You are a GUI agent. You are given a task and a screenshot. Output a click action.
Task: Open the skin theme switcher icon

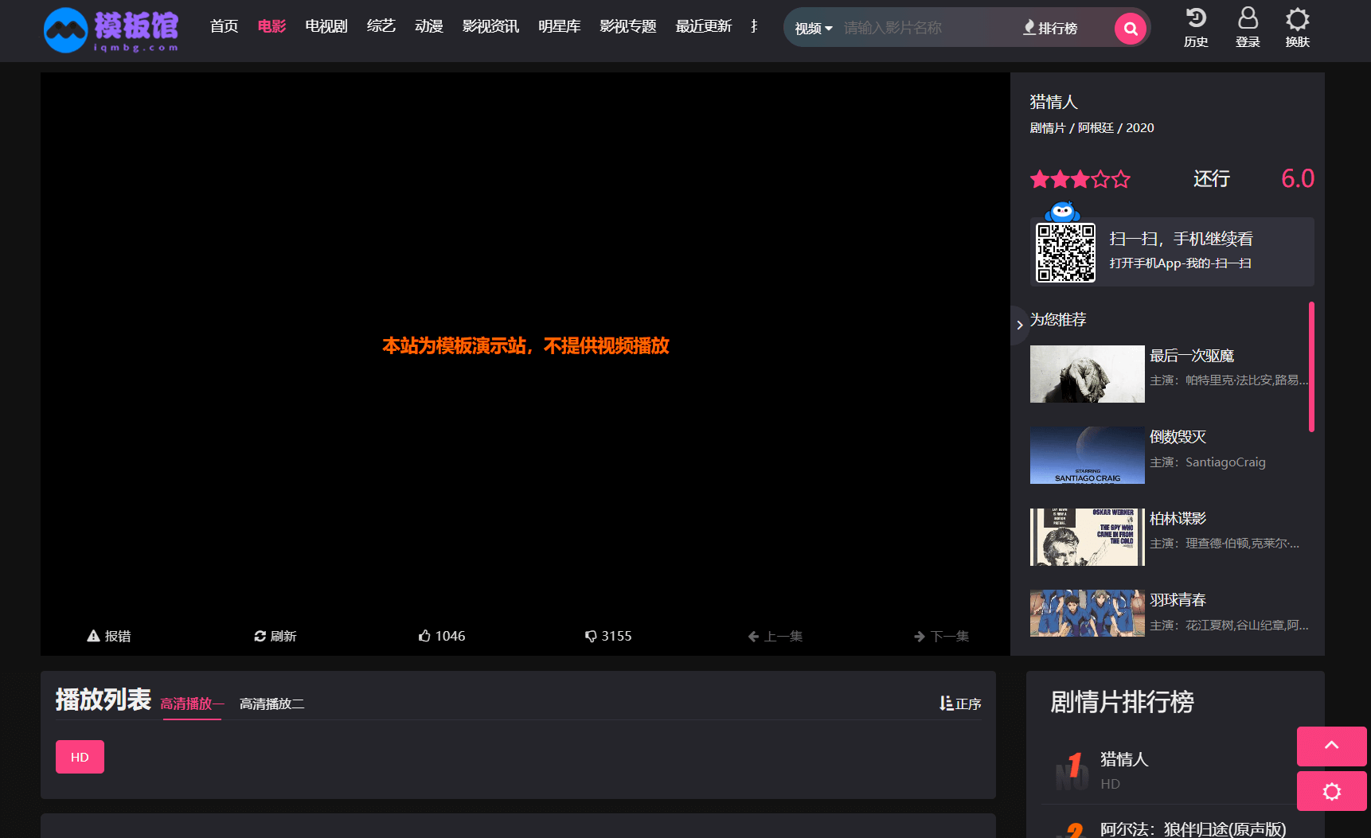point(1297,18)
